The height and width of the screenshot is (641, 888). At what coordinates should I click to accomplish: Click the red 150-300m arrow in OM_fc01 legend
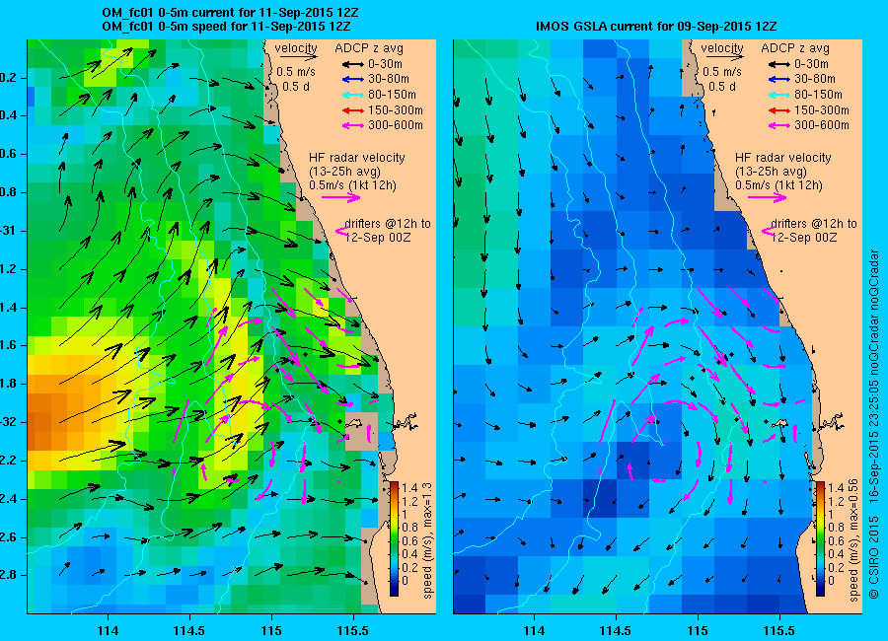point(352,110)
